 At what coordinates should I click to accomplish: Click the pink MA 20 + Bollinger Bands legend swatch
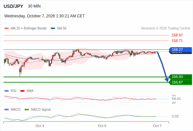[7, 28]
